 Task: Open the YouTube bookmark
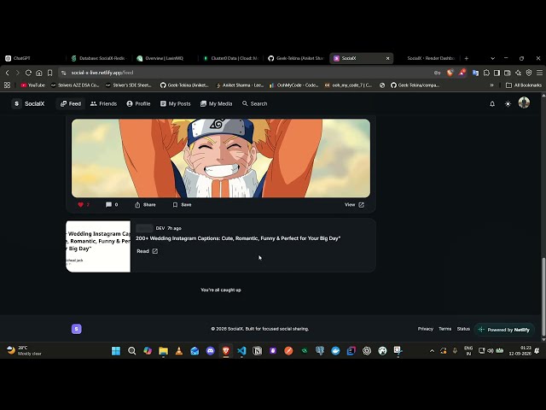point(32,85)
